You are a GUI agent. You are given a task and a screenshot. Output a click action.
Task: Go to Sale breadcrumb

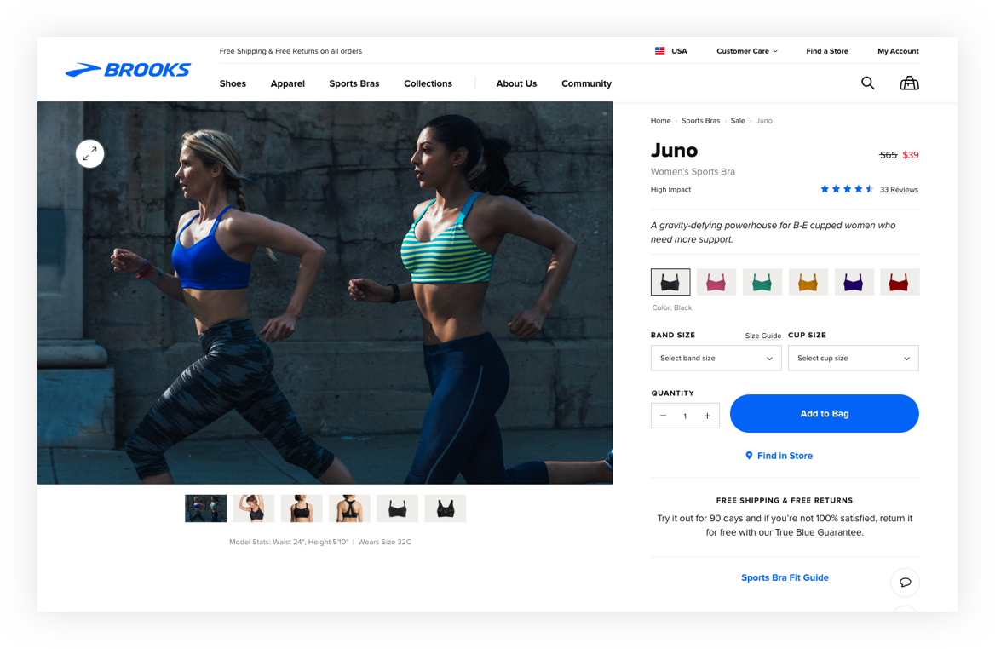pos(738,121)
